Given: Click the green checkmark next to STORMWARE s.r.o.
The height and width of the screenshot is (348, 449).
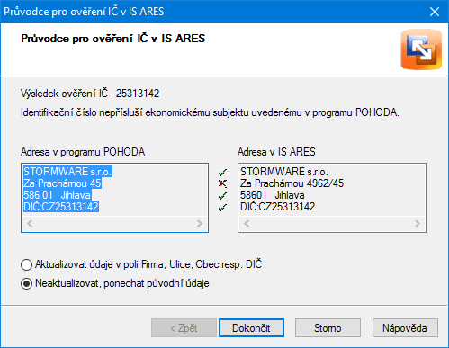Looking at the screenshot, I should (x=222, y=173).
